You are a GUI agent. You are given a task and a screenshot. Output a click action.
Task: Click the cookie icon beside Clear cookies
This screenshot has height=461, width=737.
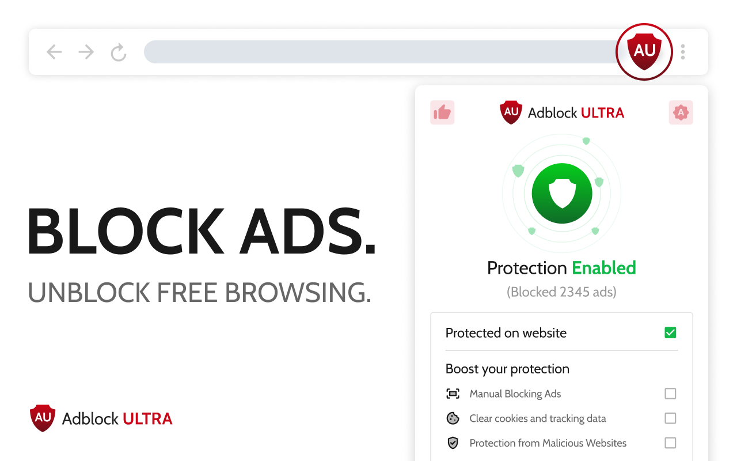453,418
